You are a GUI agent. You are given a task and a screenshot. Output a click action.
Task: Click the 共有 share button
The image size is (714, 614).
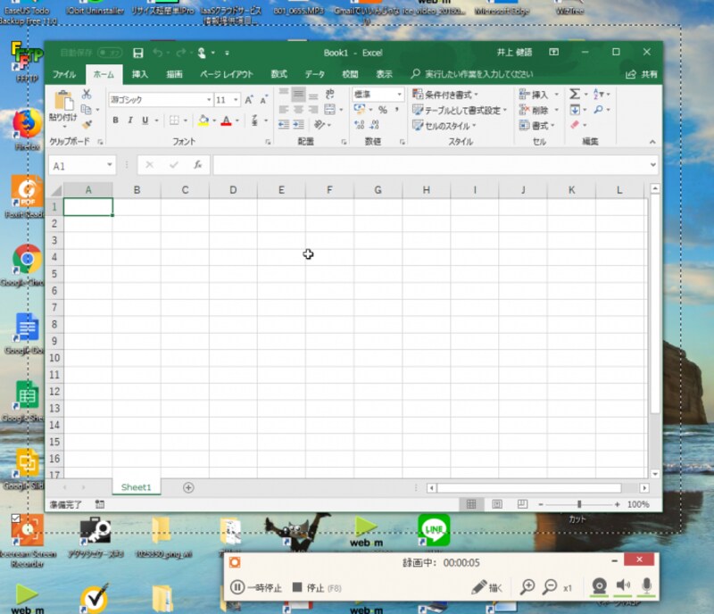point(643,74)
